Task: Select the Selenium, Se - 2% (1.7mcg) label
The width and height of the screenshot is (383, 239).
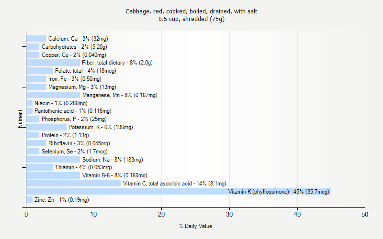Action: 75,152
